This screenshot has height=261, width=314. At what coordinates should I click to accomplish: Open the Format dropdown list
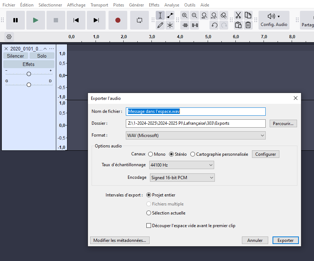(195, 136)
